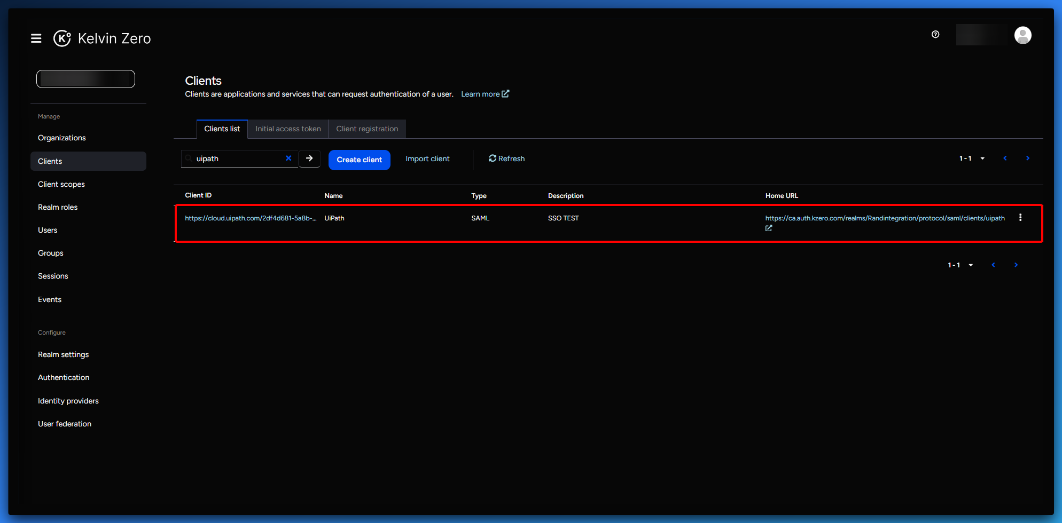Open the hamburger navigation menu
Viewport: 1062px width, 523px height.
click(x=36, y=38)
